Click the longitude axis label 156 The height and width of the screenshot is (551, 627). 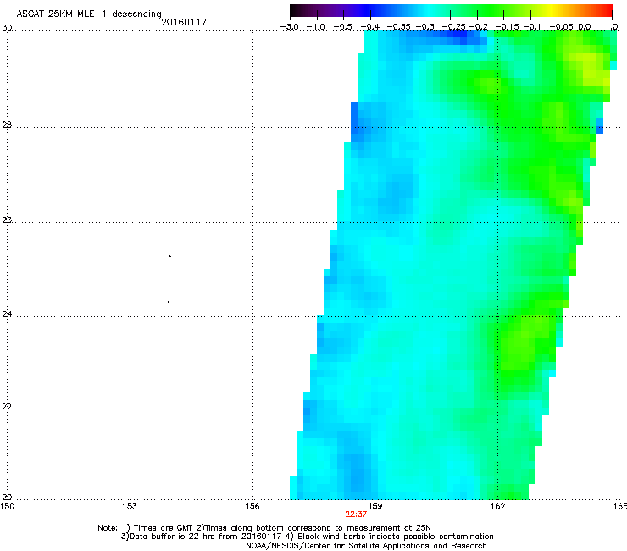[x=252, y=506]
